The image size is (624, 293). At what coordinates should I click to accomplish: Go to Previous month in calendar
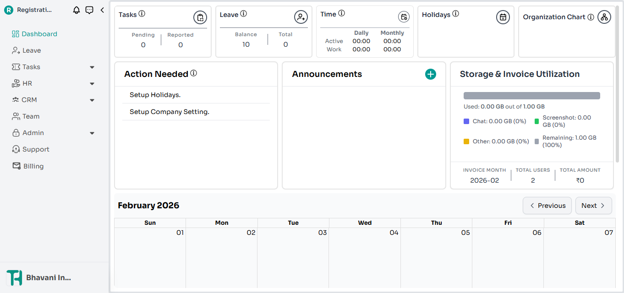tap(547, 206)
